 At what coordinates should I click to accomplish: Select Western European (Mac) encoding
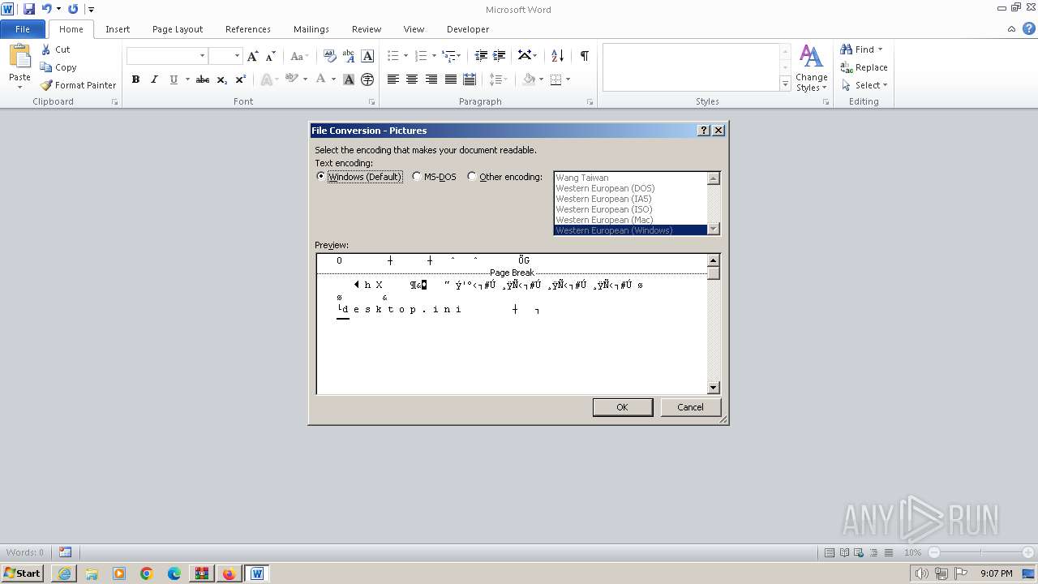click(631, 220)
